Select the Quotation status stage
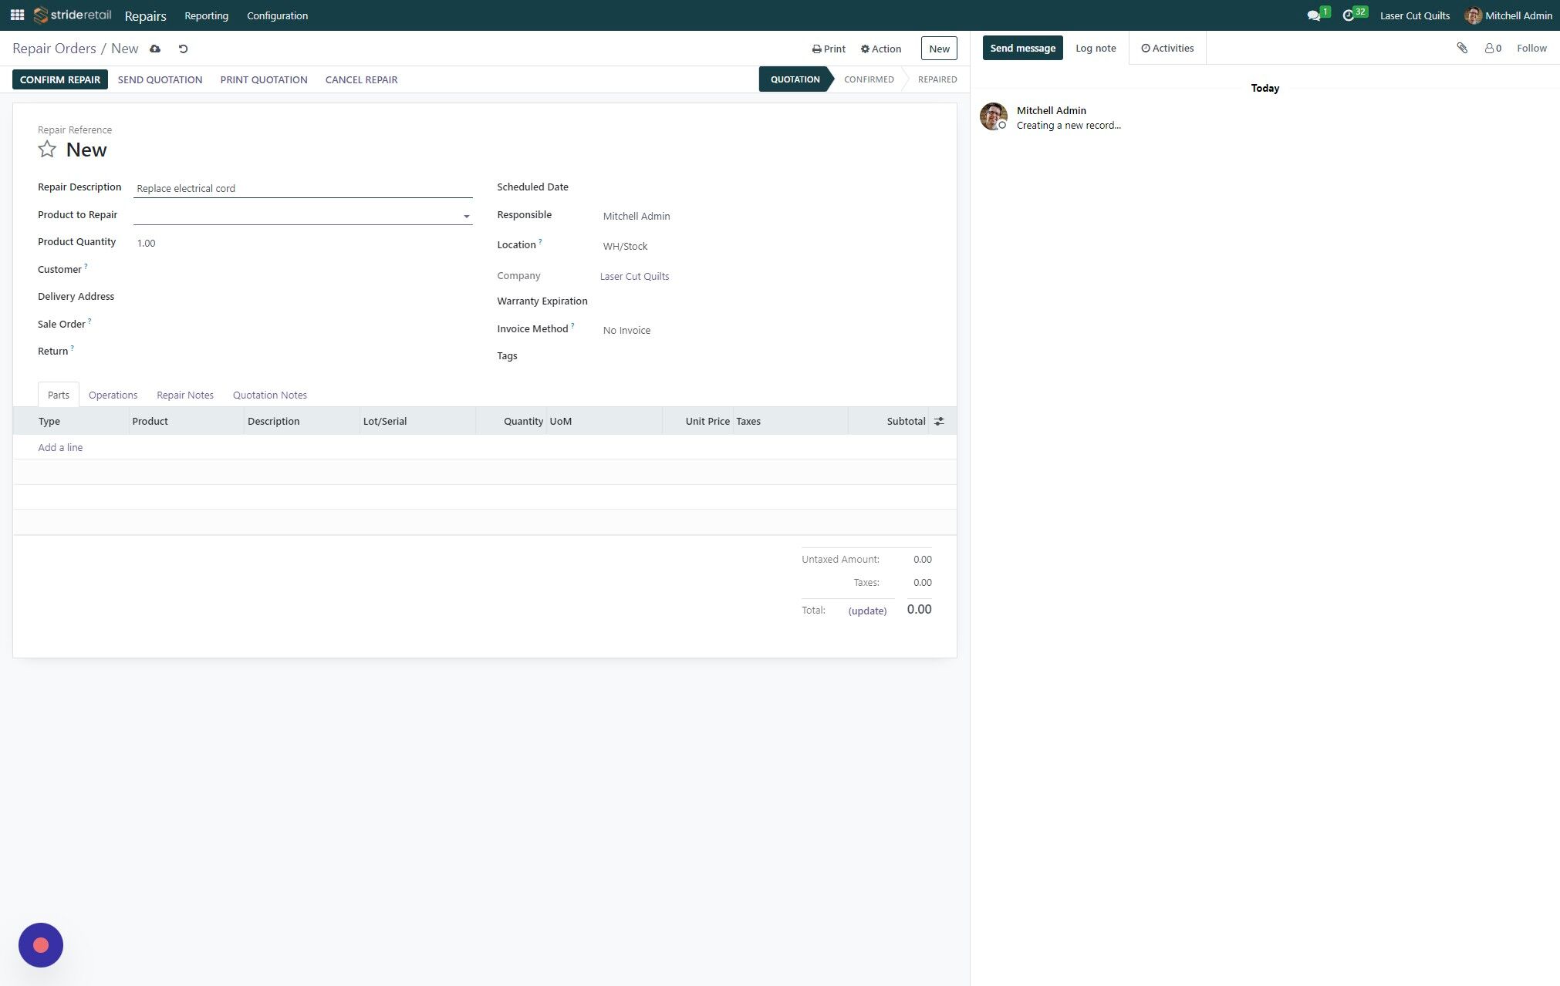The image size is (1560, 986). (x=795, y=79)
